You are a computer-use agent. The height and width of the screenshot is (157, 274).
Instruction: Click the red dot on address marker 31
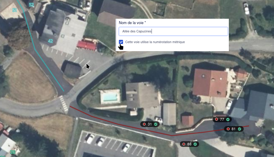[144, 124]
